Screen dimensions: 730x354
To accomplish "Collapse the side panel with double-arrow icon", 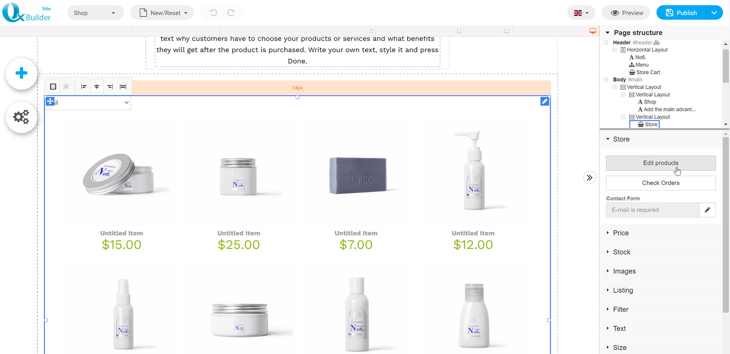I will click(x=590, y=178).
